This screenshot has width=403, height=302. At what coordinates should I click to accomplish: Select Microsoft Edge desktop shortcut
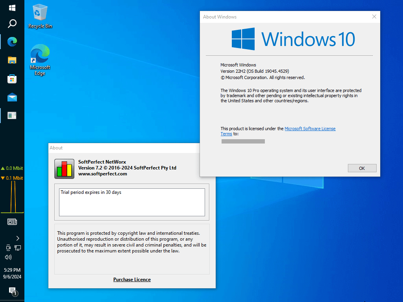40,60
